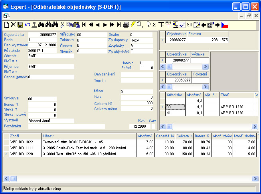Open the MDI document menu icon
This screenshot has height=194, width=261.
[x=6, y=16]
